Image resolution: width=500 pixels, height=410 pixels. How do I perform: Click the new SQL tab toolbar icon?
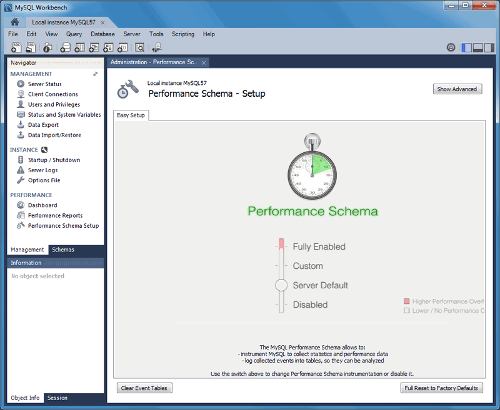point(16,47)
